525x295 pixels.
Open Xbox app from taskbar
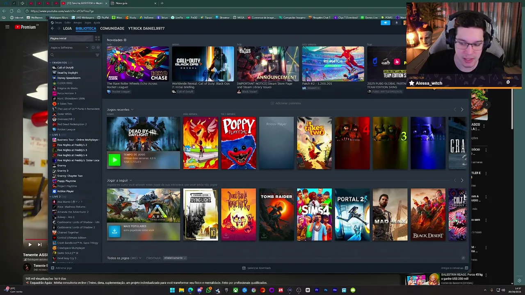click(x=235, y=290)
